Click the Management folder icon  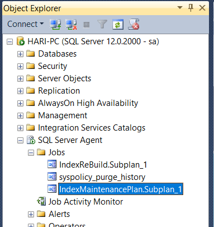(x=30, y=115)
